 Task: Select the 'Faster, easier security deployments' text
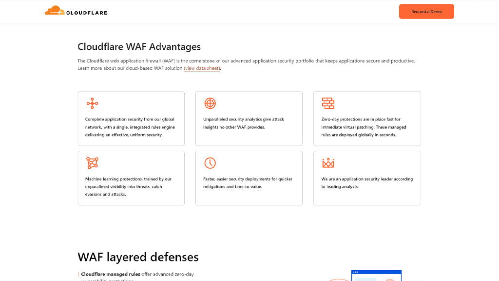coord(248,182)
